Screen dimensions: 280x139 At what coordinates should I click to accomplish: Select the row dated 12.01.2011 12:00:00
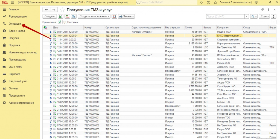tap(160, 47)
